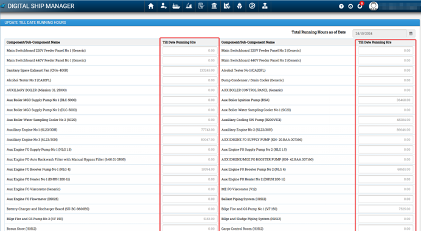Edit running hours for Auxiliary Engine No 2

tap(386, 130)
